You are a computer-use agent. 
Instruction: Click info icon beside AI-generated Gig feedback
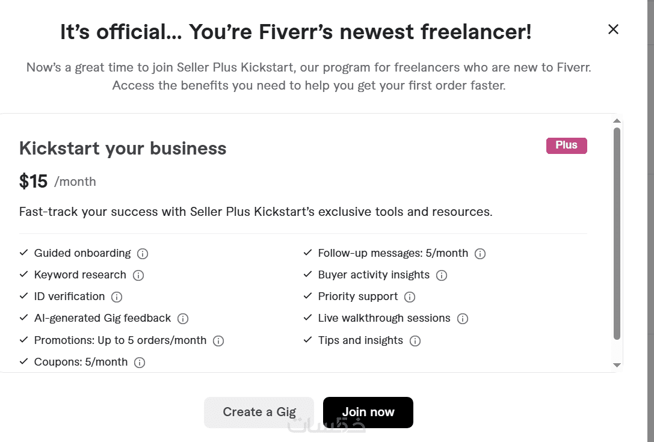coord(183,319)
